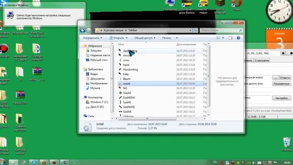Open the Видео library
293x165 pixels.
pyautogui.click(x=94, y=74)
